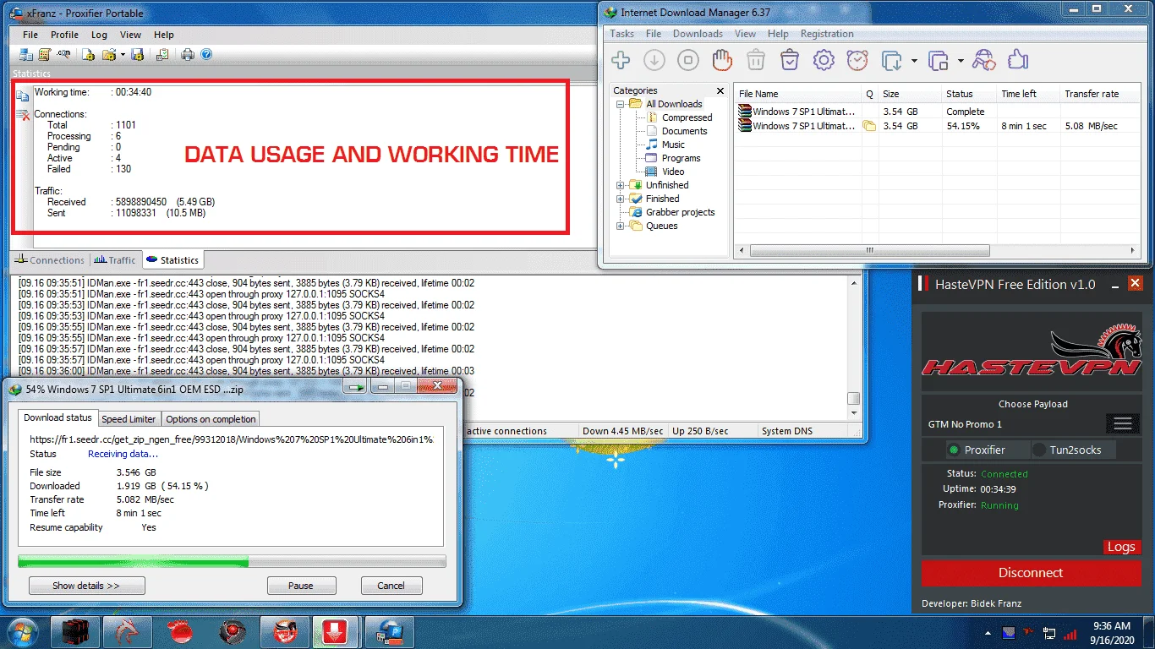Click the thumbs-up icon in IDM toolbar

point(1017,60)
